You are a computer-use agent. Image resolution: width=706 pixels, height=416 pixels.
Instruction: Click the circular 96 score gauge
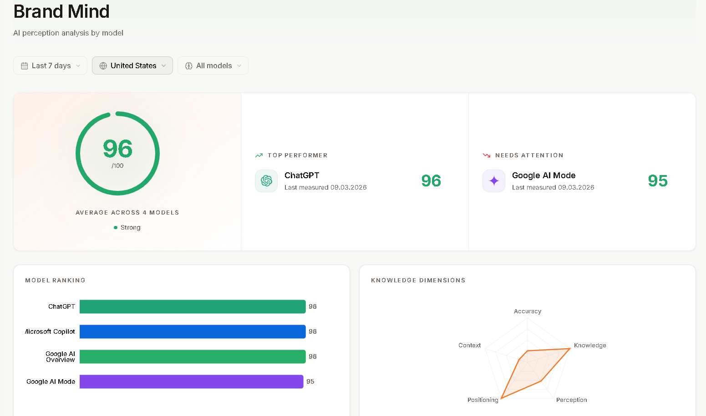[117, 153]
